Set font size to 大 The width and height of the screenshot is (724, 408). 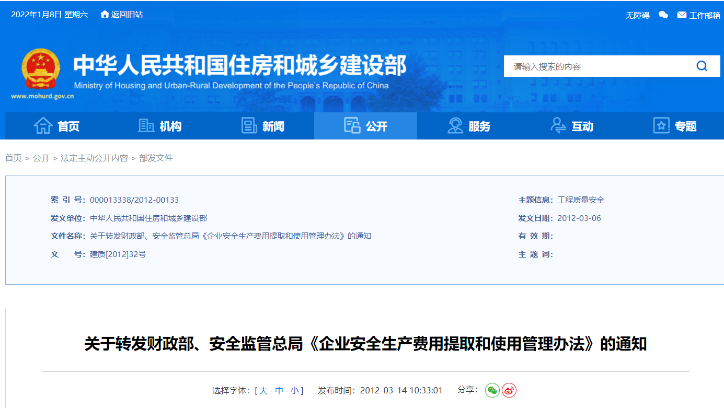[x=263, y=390]
